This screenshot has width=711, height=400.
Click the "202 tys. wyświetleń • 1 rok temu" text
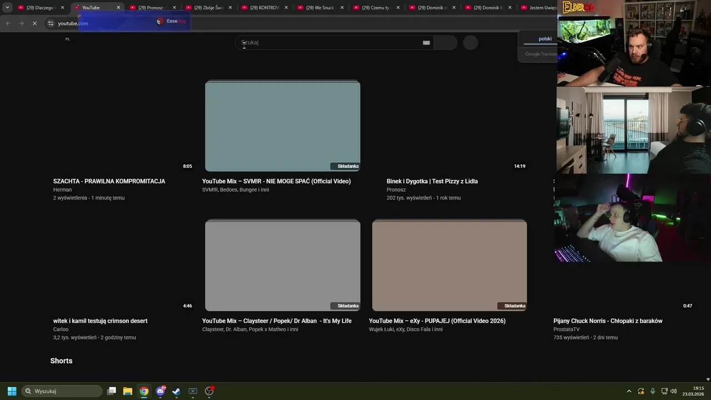(423, 198)
